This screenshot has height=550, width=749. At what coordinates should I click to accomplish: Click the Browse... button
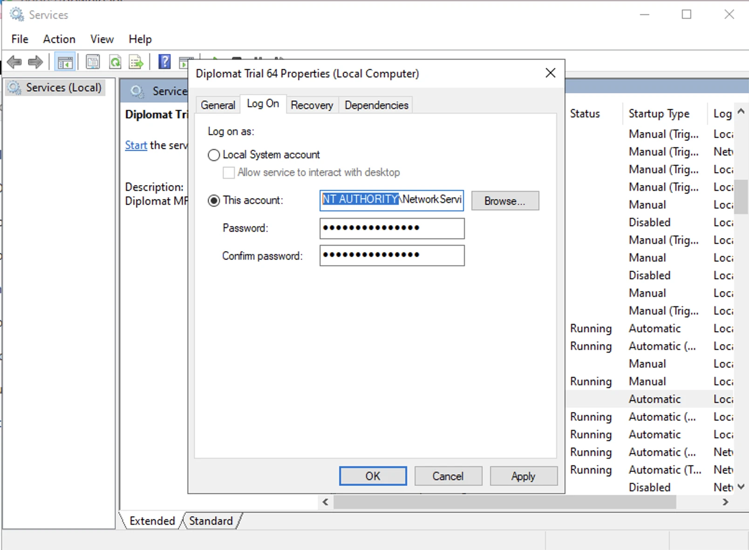click(505, 201)
